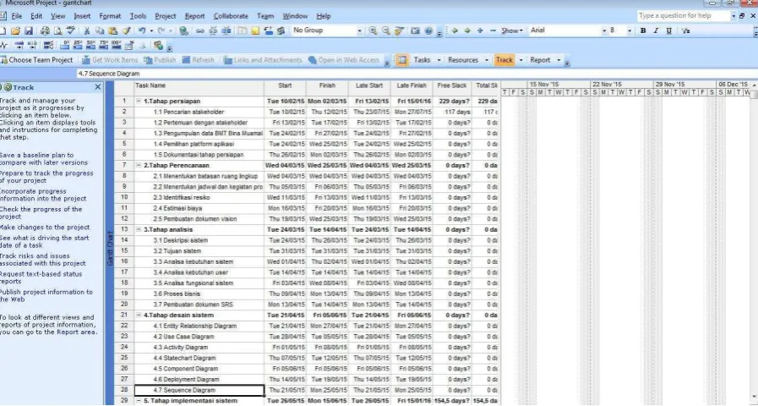Click the Type a question for help field
The width and height of the screenshot is (758, 406).
tap(683, 16)
